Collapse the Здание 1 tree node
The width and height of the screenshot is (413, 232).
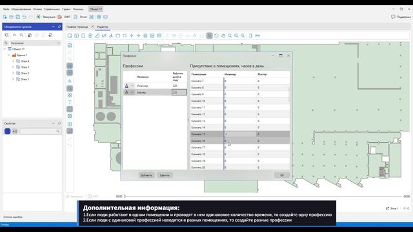(9, 55)
